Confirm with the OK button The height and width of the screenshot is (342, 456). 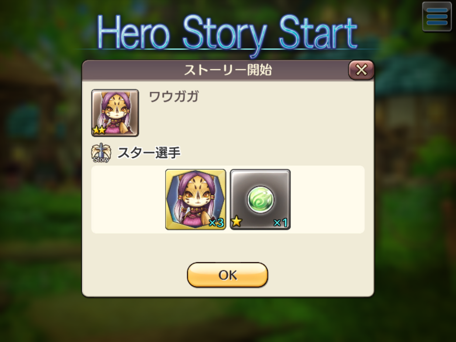coord(227,275)
